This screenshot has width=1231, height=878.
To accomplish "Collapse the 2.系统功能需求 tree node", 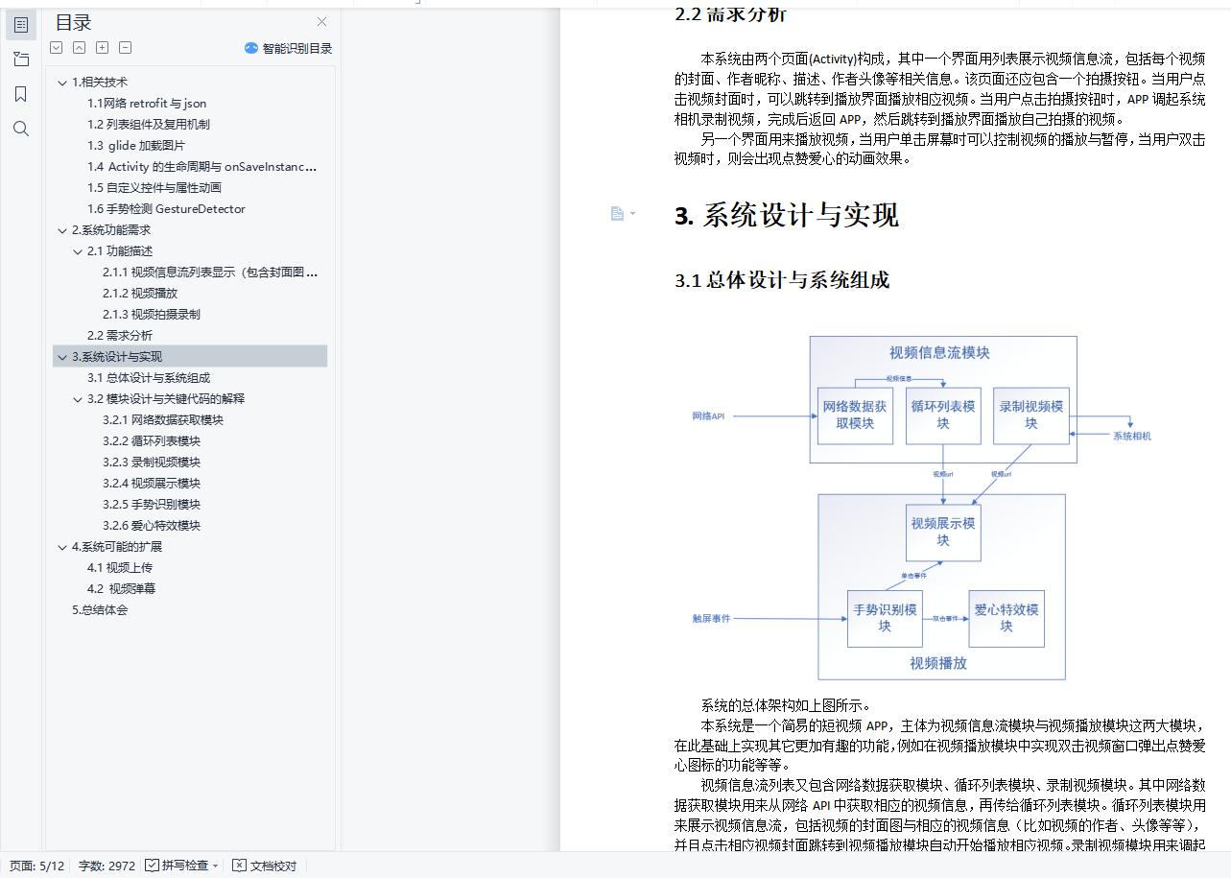I will coord(62,230).
